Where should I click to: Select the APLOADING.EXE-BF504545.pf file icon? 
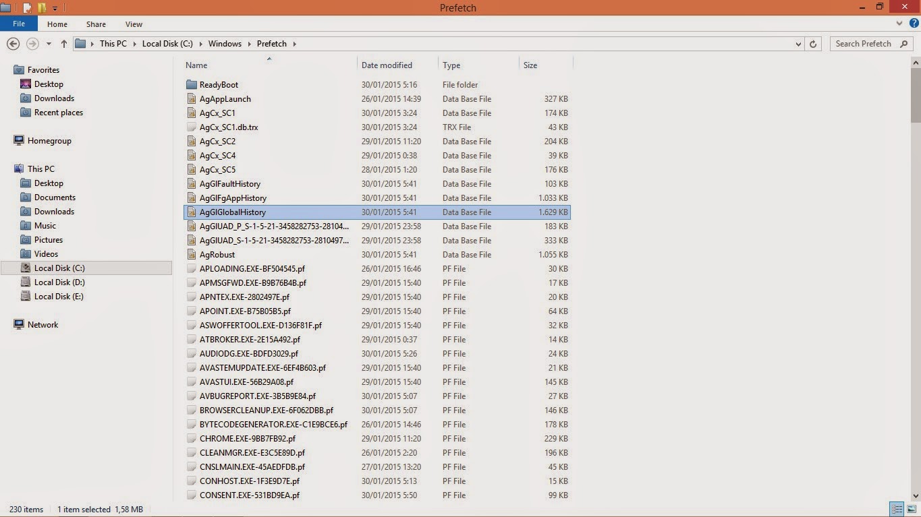click(x=192, y=269)
